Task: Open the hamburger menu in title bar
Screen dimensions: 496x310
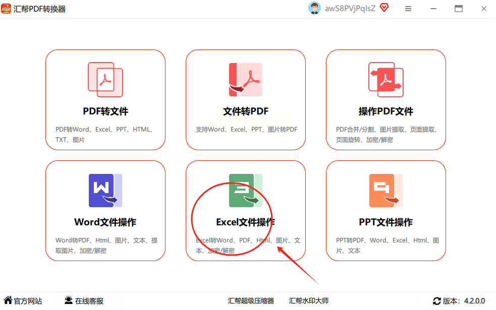Action: (x=408, y=9)
